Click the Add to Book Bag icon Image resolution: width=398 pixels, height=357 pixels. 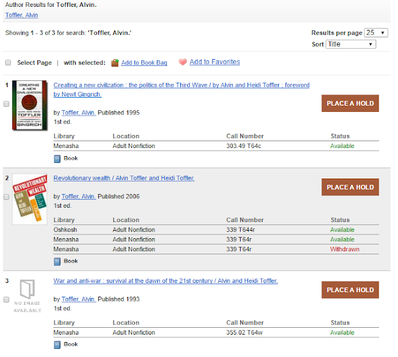point(114,63)
